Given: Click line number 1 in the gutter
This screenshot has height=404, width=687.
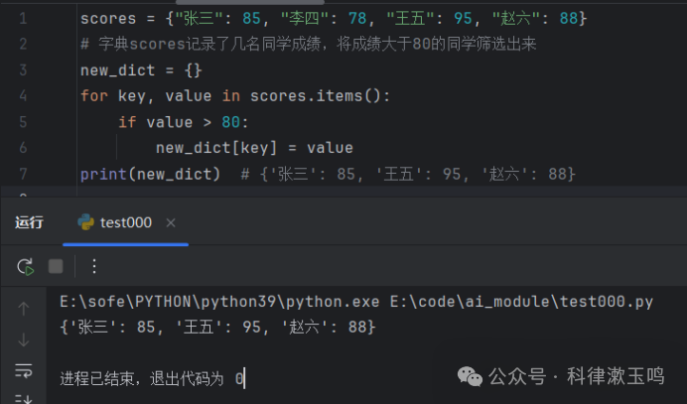Looking at the screenshot, I should [23, 19].
